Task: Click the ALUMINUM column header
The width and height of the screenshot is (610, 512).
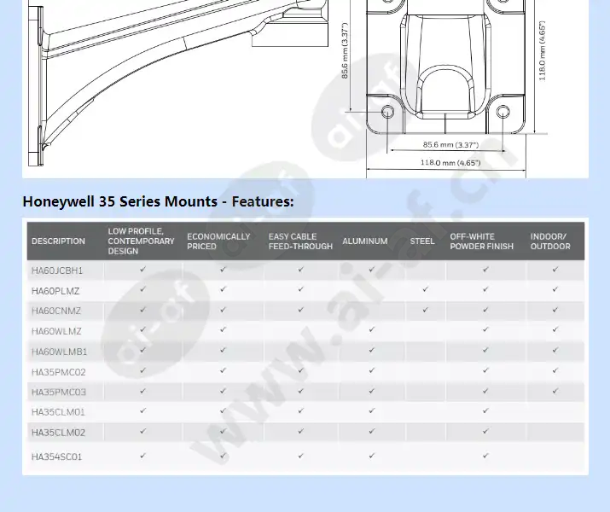Action: click(x=365, y=241)
